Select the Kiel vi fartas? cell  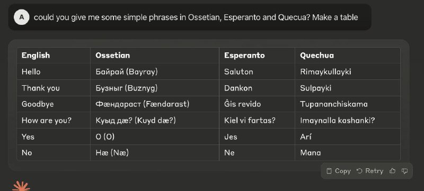click(x=257, y=120)
